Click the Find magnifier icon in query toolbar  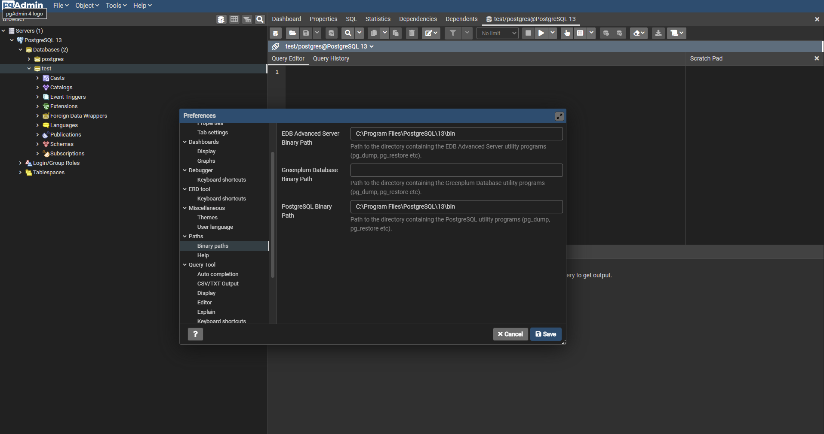(x=348, y=33)
